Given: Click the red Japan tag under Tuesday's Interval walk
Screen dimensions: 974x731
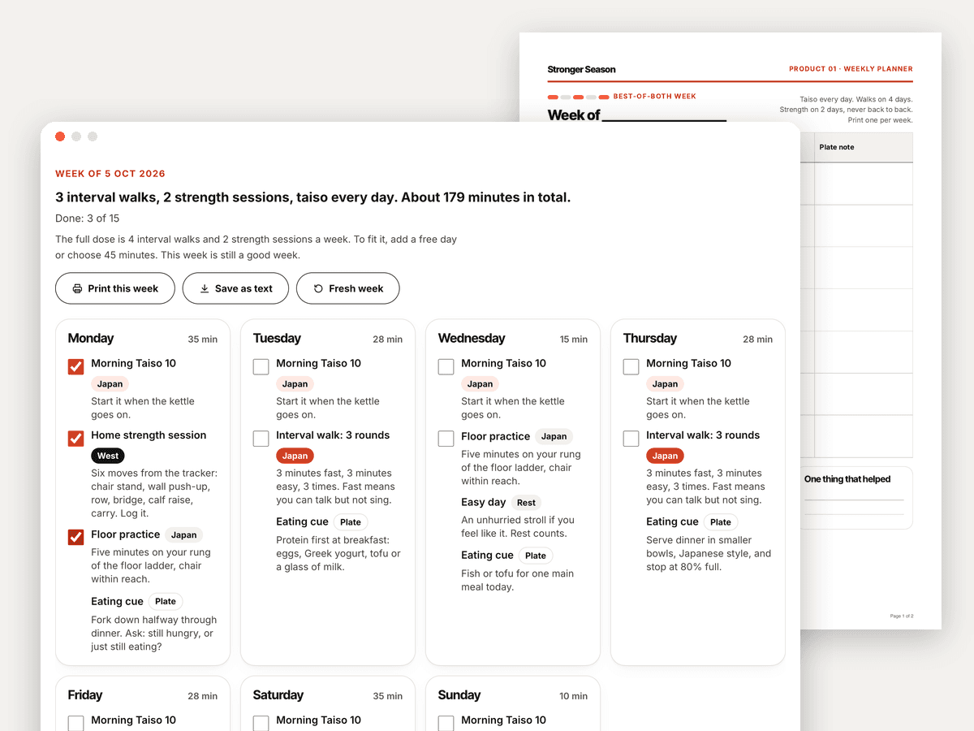Looking at the screenshot, I should [295, 456].
